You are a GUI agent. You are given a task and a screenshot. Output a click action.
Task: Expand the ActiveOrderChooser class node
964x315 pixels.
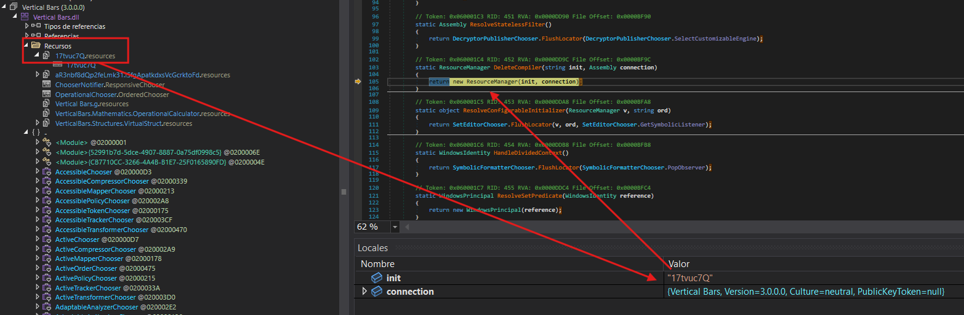click(x=37, y=268)
